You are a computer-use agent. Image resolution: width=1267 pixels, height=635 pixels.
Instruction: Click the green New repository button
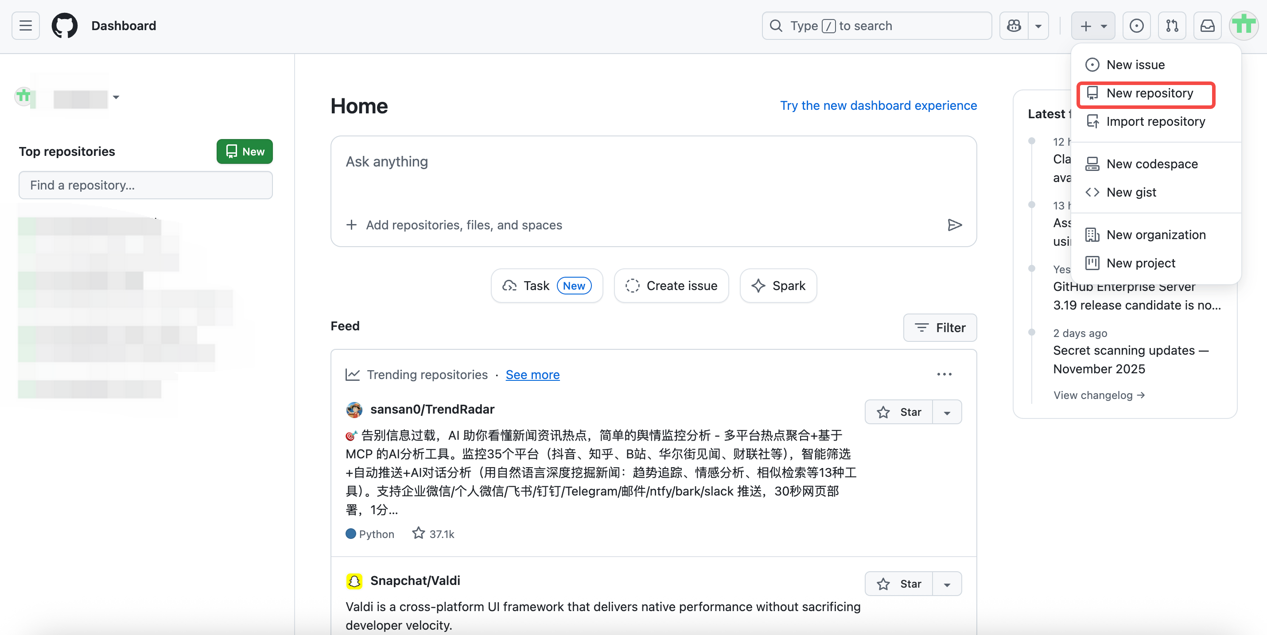245,151
